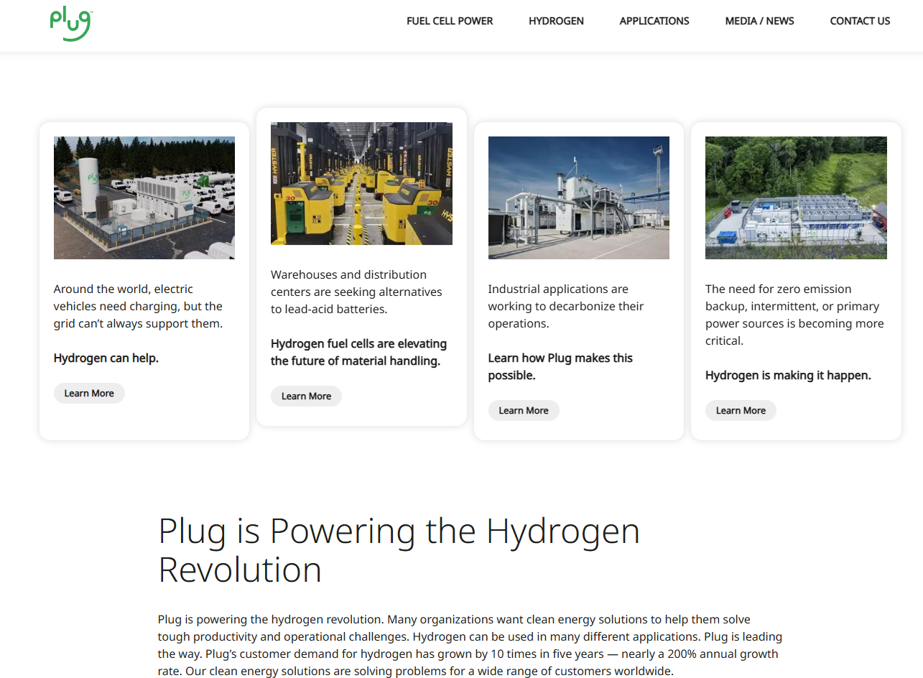The height and width of the screenshot is (678, 923).
Task: Click the "Around the world, electric vehicles" paragraph
Action: [x=139, y=307]
